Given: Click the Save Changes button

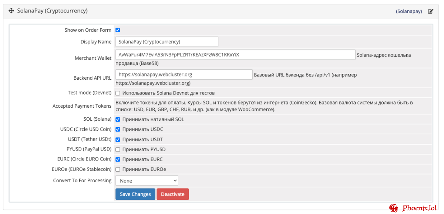Looking at the screenshot, I should coord(135,194).
